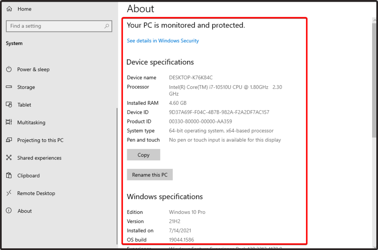The height and width of the screenshot is (250, 378).
Task: Click Installed RAM value 4.60 GB
Action: pyautogui.click(x=178, y=103)
